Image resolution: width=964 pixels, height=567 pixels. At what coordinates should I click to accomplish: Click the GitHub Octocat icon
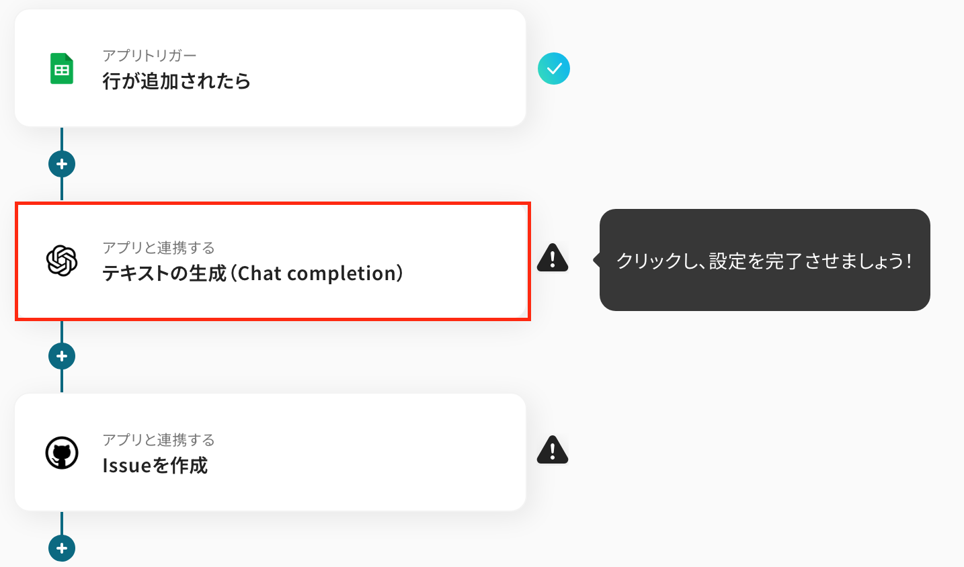[62, 453]
